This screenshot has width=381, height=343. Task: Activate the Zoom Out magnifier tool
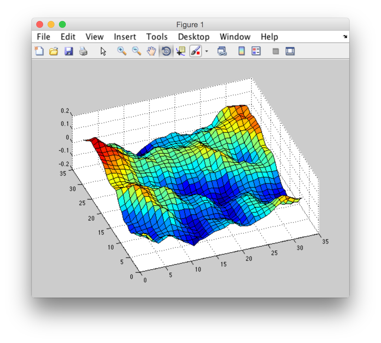[137, 51]
